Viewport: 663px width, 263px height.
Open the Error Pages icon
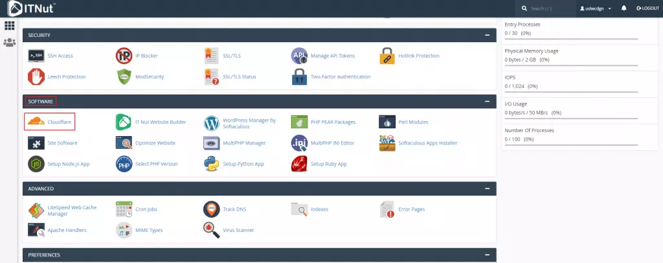(387, 209)
